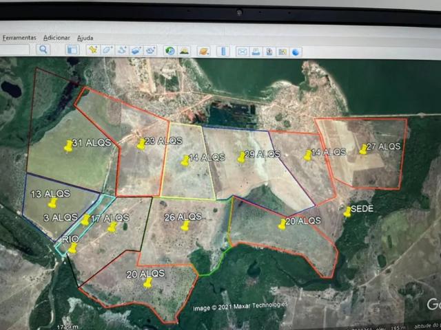Select the Add Image Overlay tool

[x=136, y=50]
